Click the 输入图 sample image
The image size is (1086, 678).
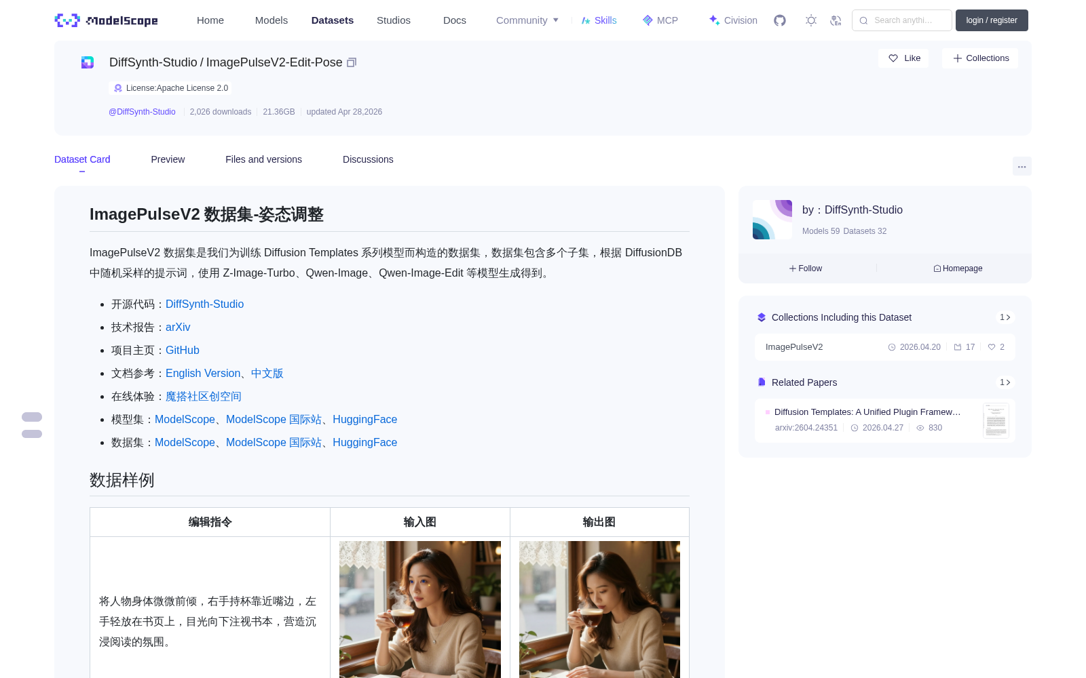420,610
